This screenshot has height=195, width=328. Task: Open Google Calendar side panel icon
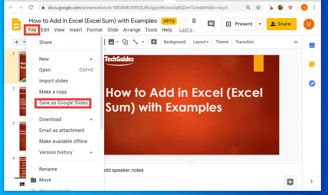[312, 45]
